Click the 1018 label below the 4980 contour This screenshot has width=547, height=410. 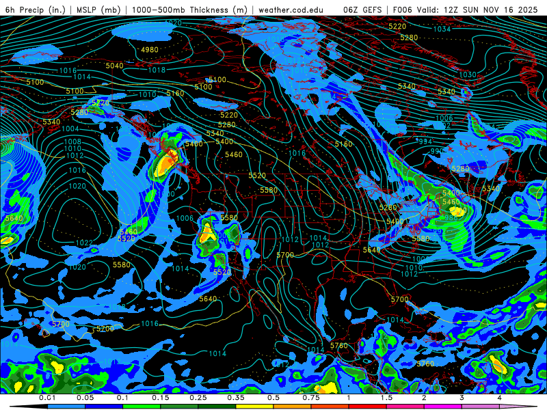157,70
